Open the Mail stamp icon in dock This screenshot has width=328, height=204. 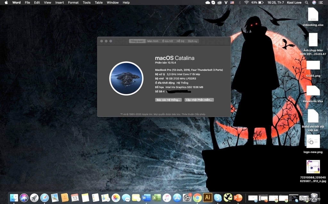54,198
